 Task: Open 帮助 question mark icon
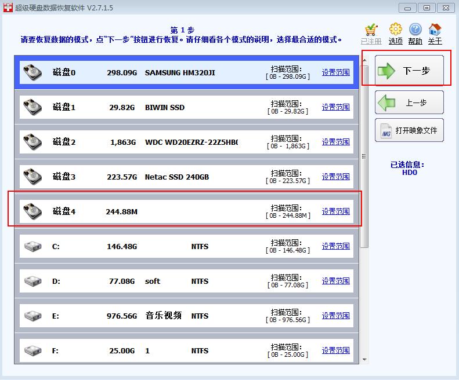click(x=415, y=30)
